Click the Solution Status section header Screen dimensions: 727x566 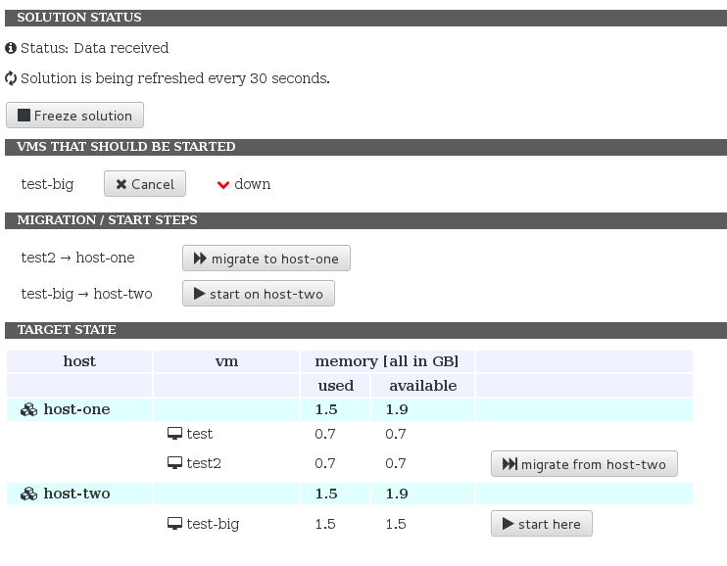tap(79, 18)
